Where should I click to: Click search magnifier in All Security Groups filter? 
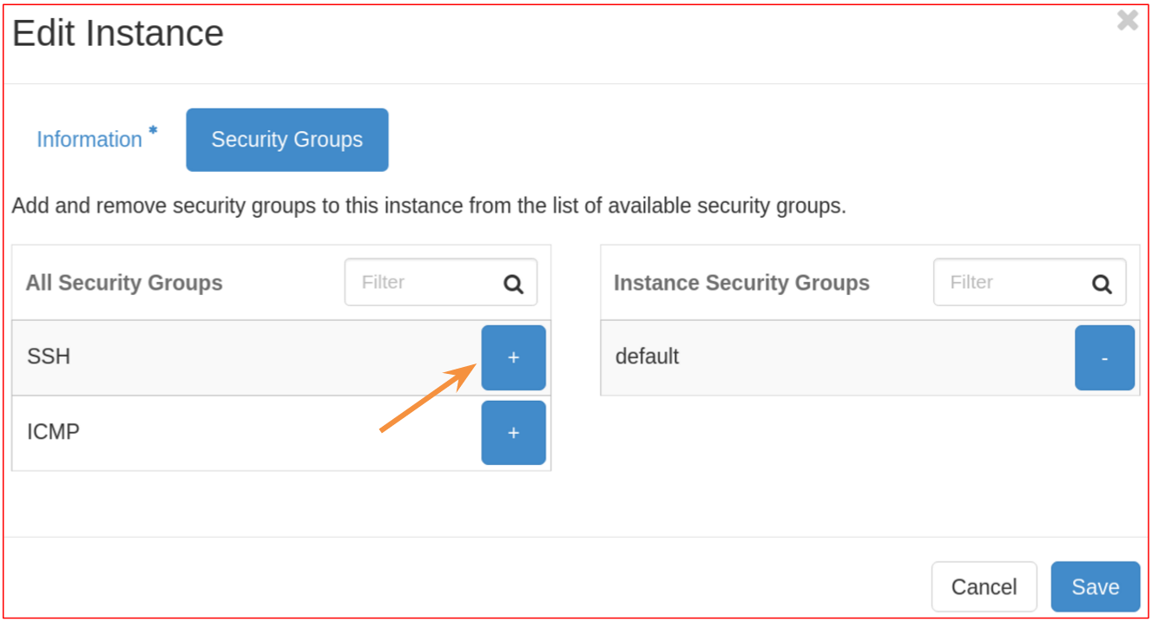[x=513, y=284]
